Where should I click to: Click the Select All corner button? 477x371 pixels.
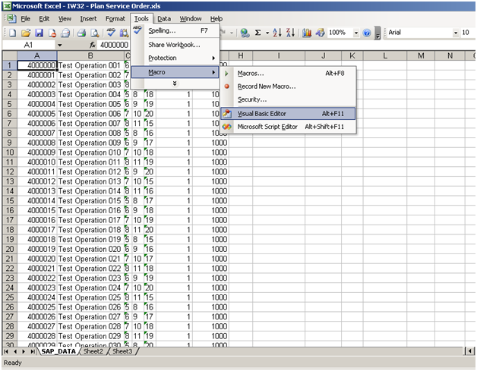coord(10,55)
